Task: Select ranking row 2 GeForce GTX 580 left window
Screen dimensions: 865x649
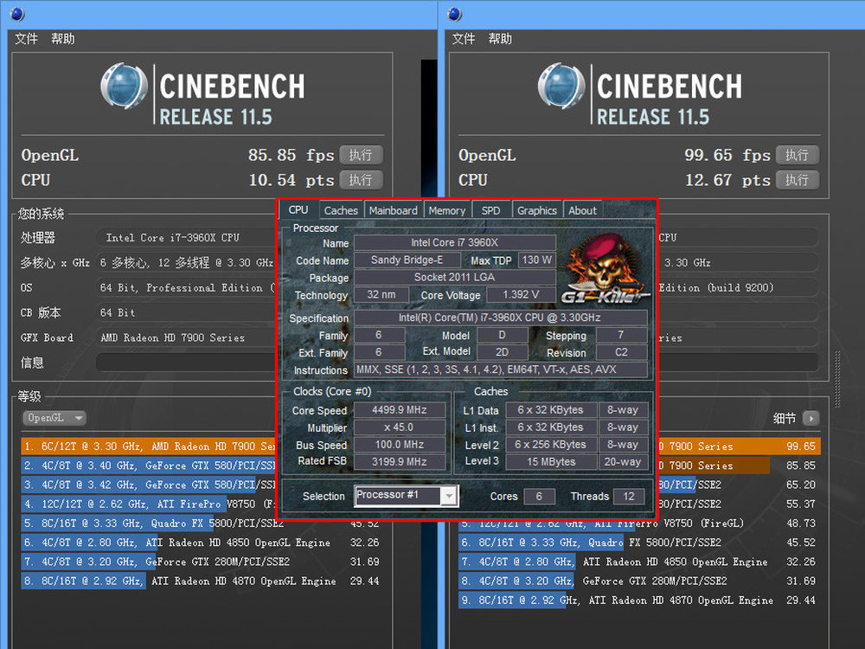Action: point(149,466)
